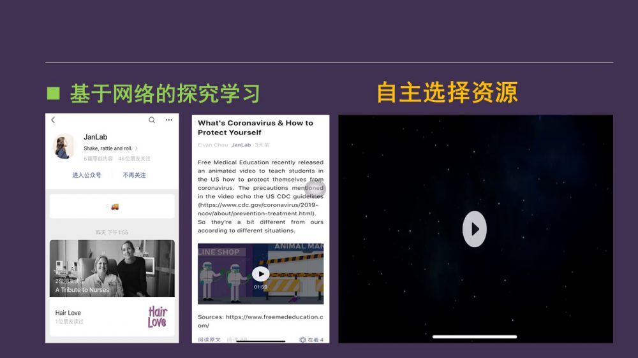The height and width of the screenshot is (358, 638).
Task: Click JanLab author link in article byline
Action: [241, 145]
